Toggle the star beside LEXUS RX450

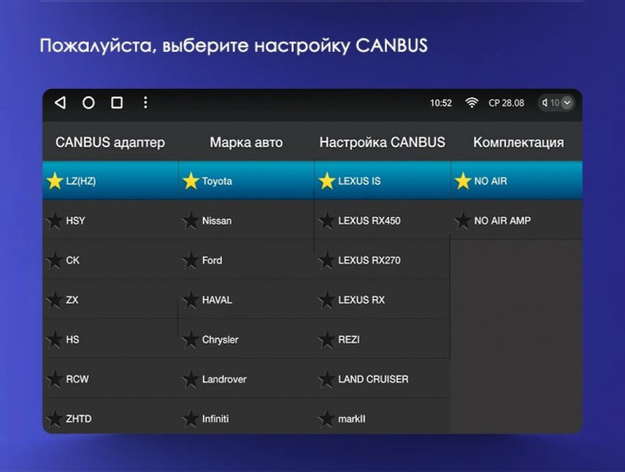[326, 221]
